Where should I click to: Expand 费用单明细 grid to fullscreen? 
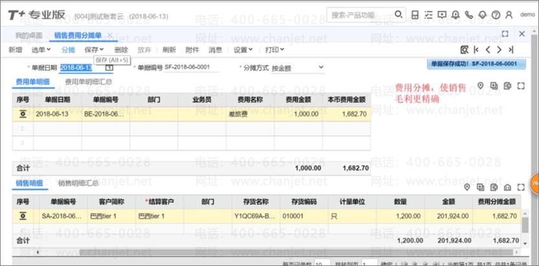521,85
